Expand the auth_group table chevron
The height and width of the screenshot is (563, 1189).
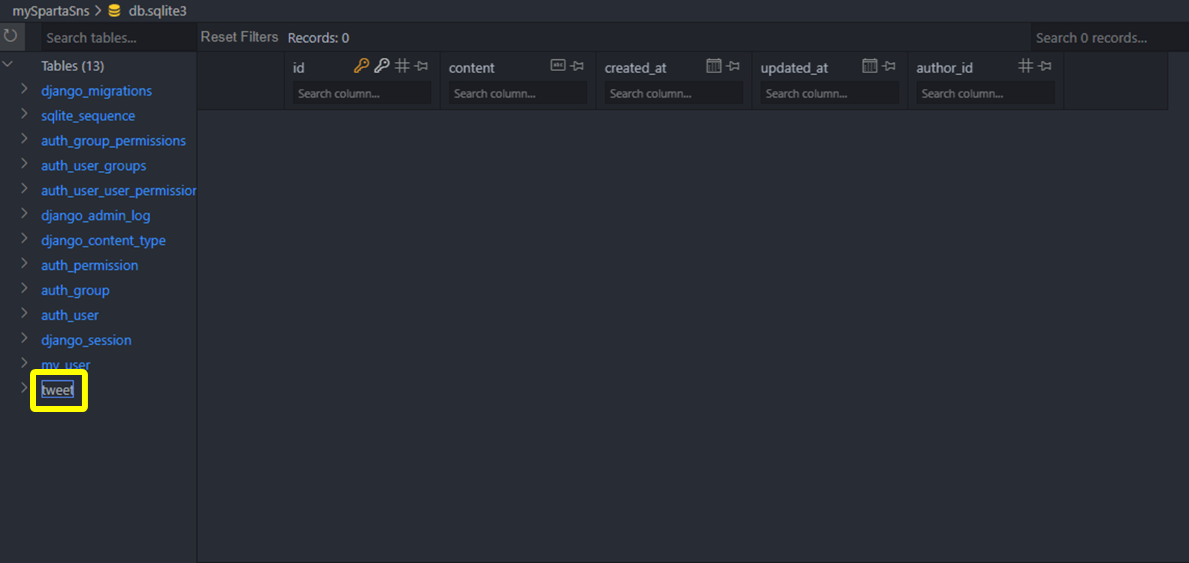(x=24, y=288)
